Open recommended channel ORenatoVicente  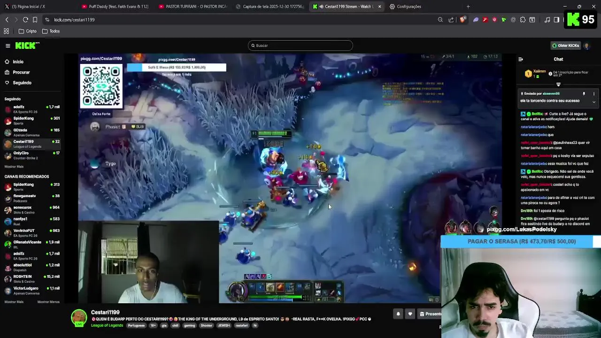pos(32,244)
